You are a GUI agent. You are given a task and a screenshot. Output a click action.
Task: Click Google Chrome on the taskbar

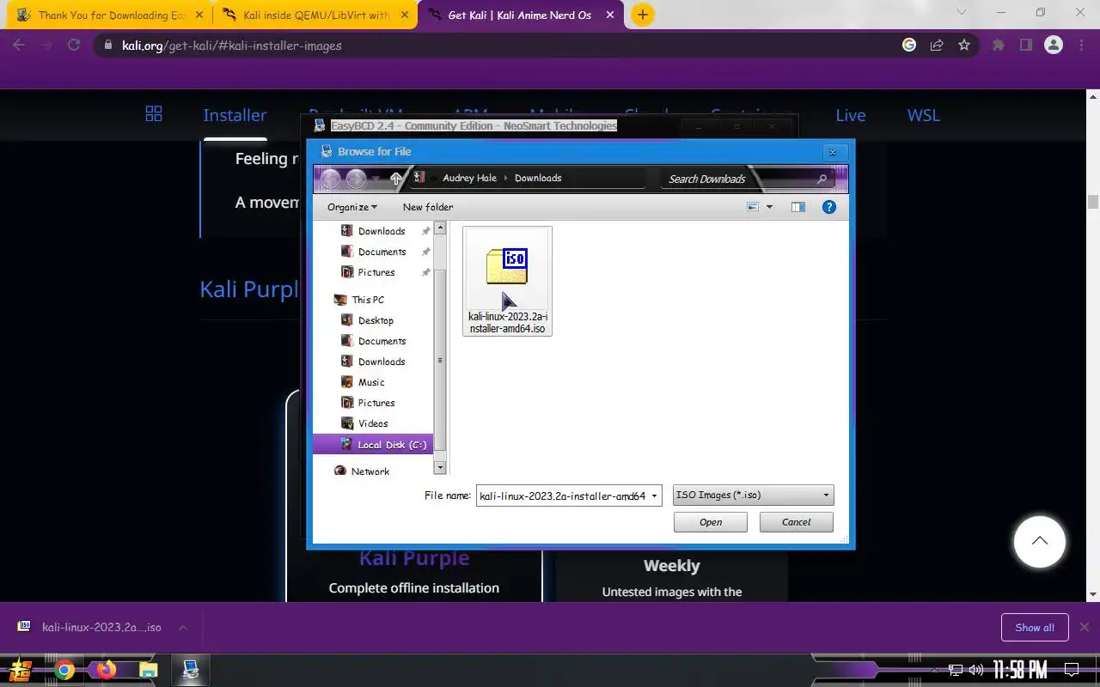pyautogui.click(x=64, y=670)
